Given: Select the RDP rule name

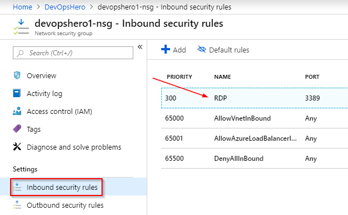Looking at the screenshot, I should coord(220,98).
